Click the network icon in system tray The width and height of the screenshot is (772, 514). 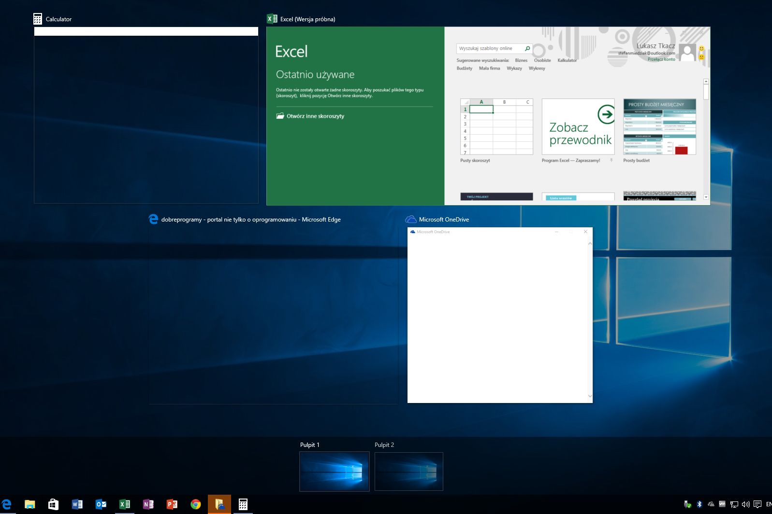734,504
